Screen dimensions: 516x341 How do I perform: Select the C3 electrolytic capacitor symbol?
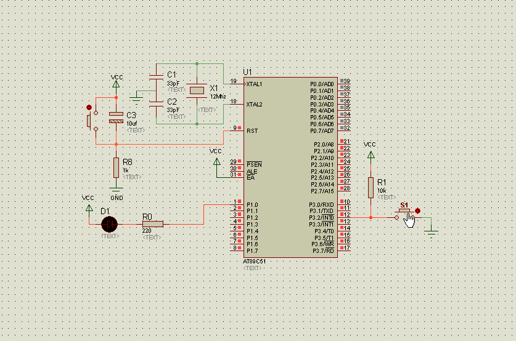[x=116, y=118]
